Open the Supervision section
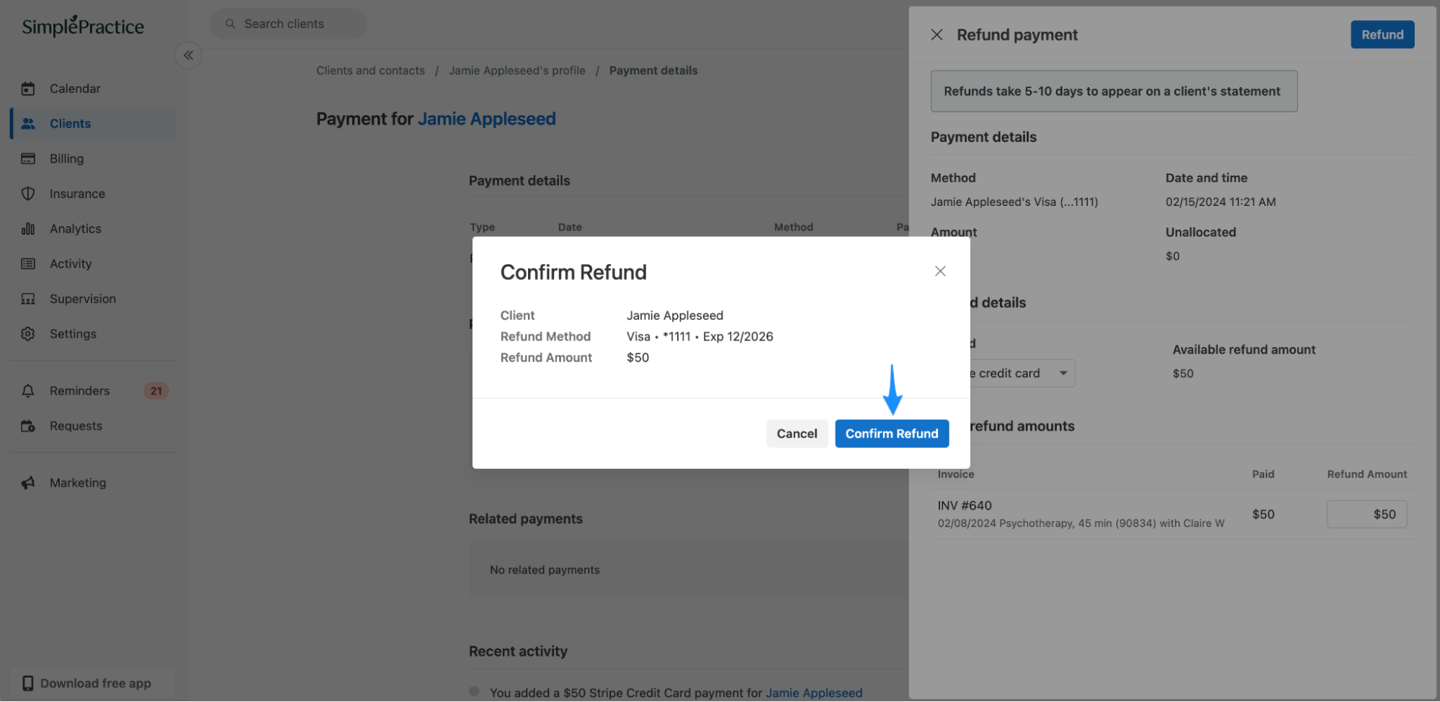The image size is (1440, 702). [82, 298]
